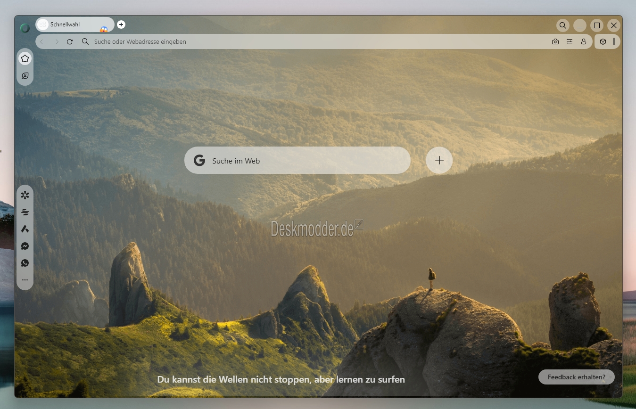This screenshot has height=409, width=636.
Task: Open the leaf mindfulness icon in sidebar
Action: coord(25,76)
